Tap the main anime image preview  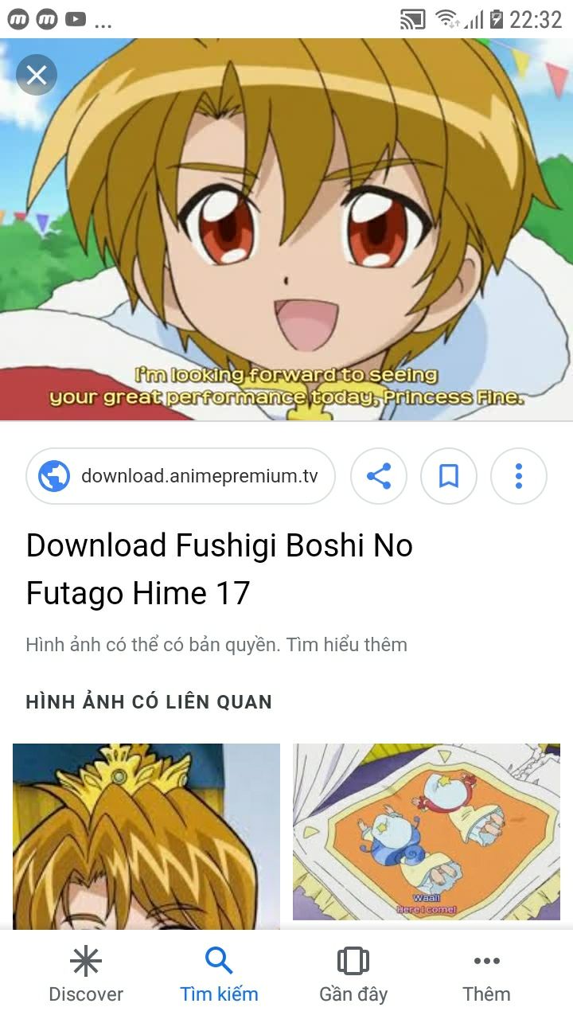click(x=286, y=229)
